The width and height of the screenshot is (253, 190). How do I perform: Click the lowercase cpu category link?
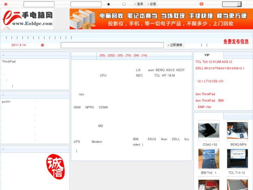click(81, 94)
